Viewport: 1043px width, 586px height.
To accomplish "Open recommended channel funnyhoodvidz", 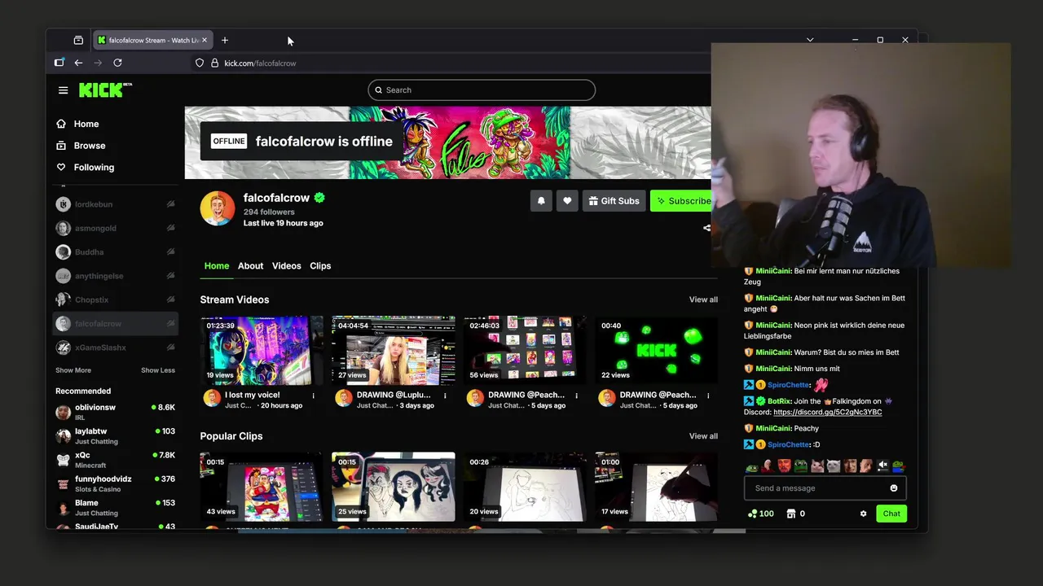I will 115,483.
